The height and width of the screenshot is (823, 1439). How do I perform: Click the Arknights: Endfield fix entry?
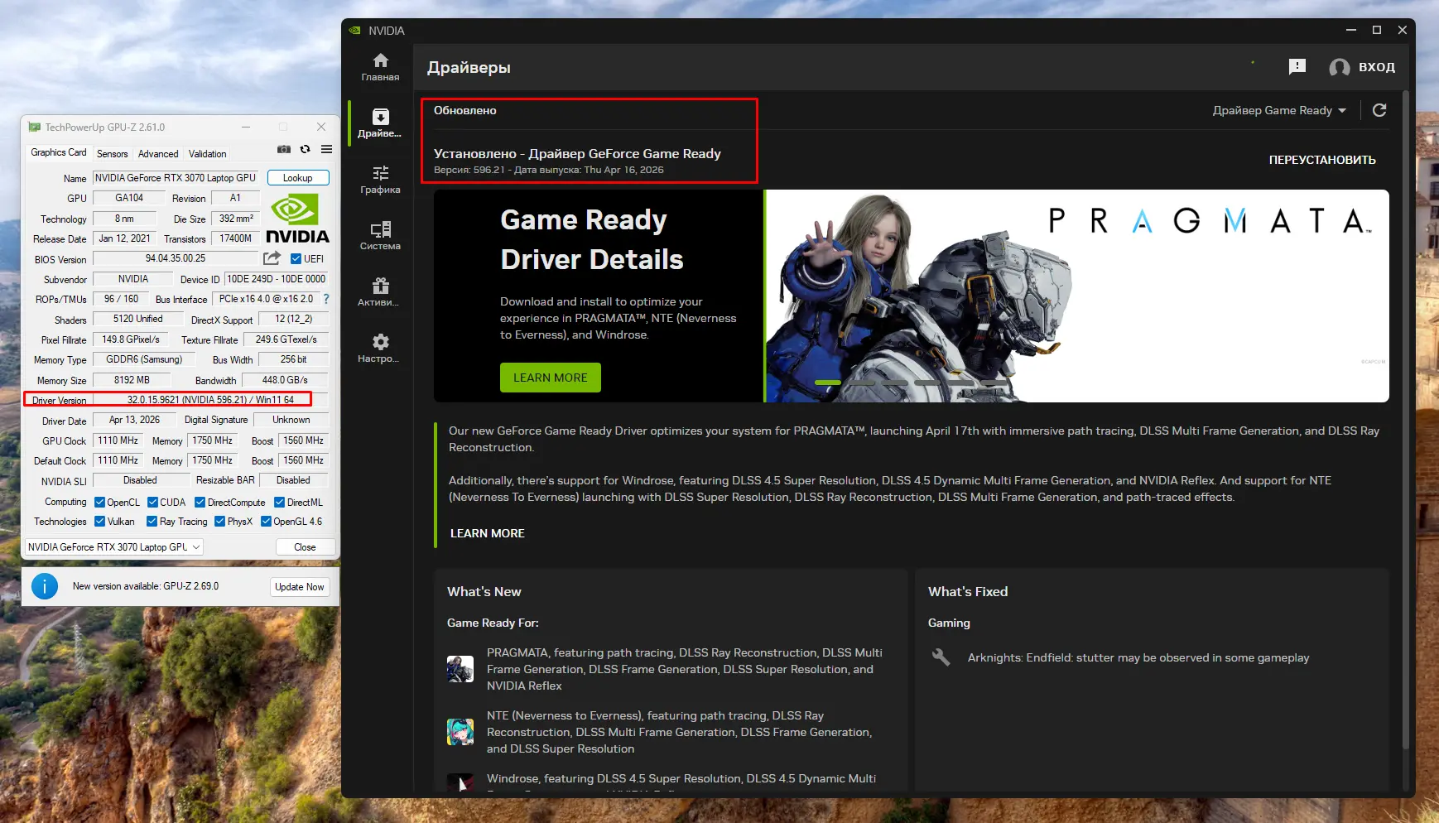point(1138,657)
